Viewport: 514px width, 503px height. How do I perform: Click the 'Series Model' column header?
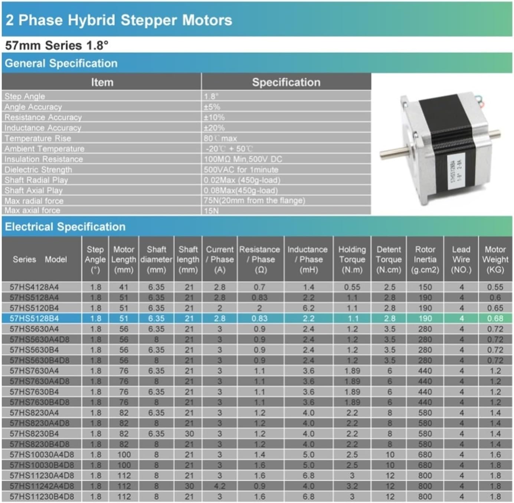pyautogui.click(x=40, y=259)
